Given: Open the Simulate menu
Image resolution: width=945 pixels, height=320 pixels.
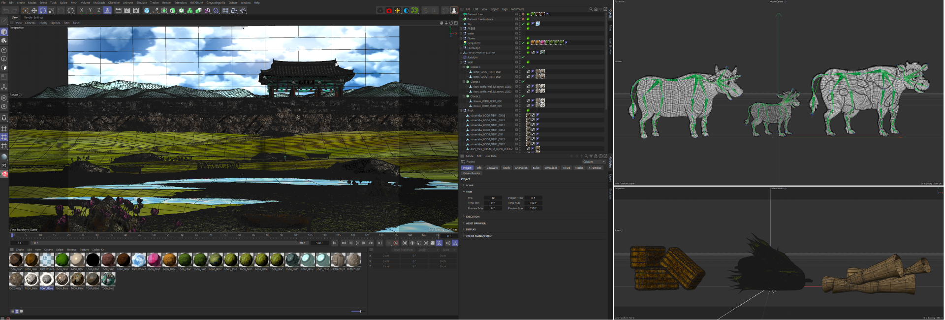Looking at the screenshot, I should (141, 2).
